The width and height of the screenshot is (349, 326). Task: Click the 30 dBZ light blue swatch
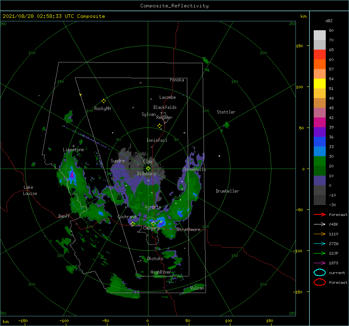click(320, 151)
